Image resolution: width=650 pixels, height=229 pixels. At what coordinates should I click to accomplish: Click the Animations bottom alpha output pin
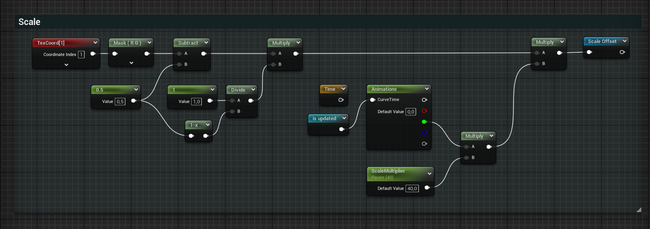(424, 144)
